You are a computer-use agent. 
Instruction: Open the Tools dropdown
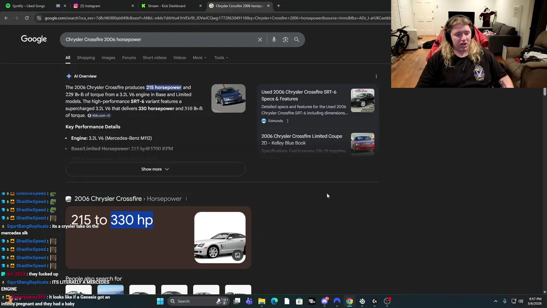[221, 58]
